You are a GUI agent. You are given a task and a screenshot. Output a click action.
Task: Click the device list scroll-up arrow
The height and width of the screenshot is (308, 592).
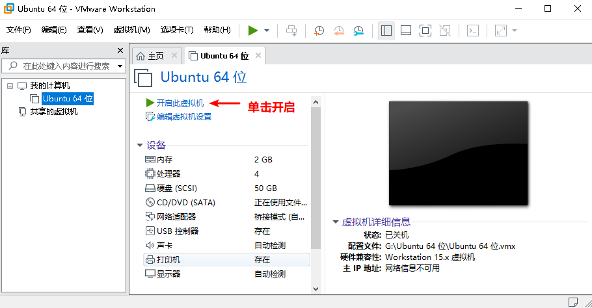(316, 102)
